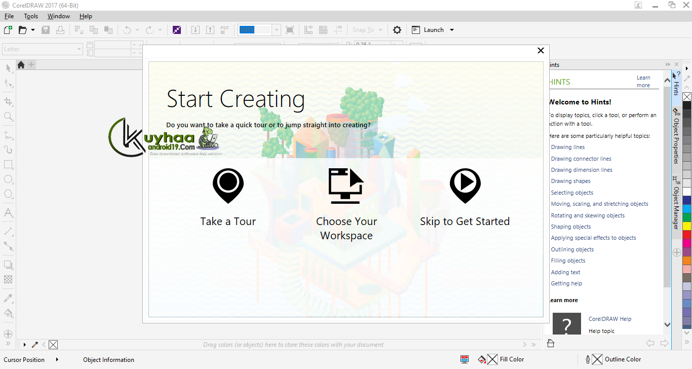Click the zoom level input field
Viewport: 692px width, 369px height.
click(x=255, y=30)
